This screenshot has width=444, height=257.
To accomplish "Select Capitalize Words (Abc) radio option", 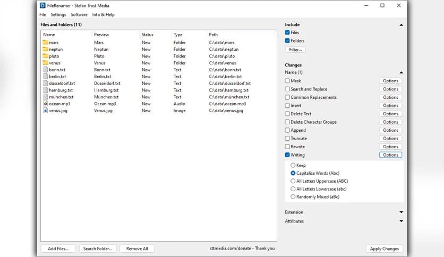I will point(293,173).
